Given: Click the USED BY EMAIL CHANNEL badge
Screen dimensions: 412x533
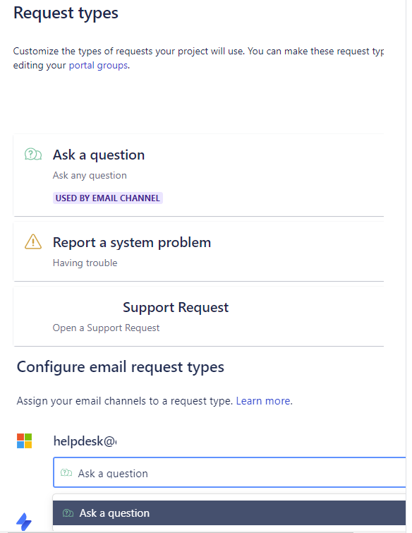Looking at the screenshot, I should (108, 198).
